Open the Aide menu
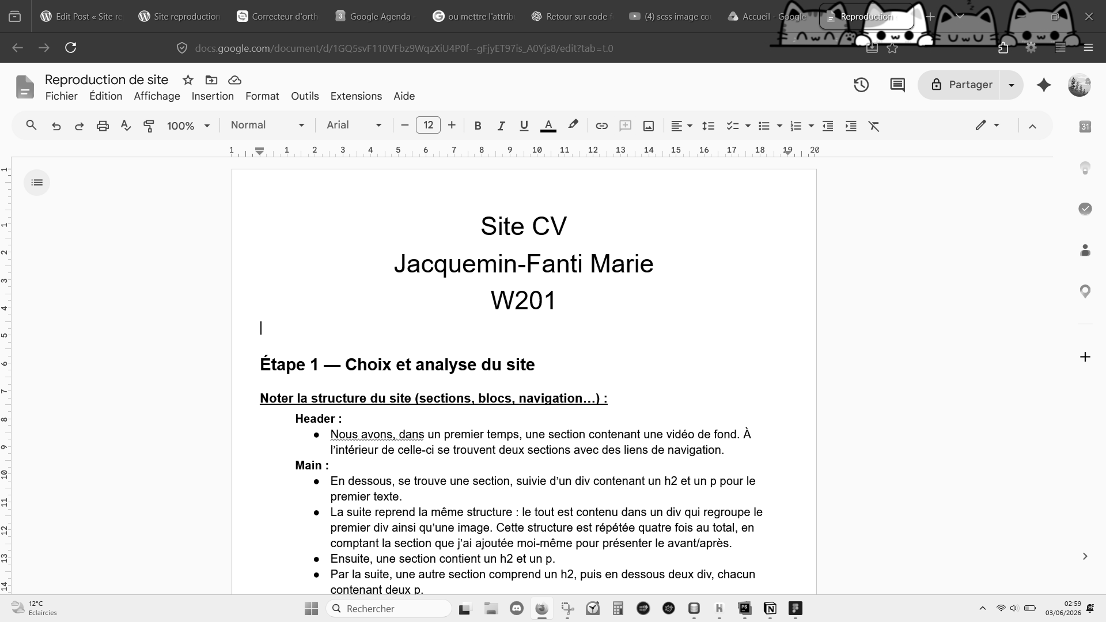Screen dimensions: 1106x622 404,96
